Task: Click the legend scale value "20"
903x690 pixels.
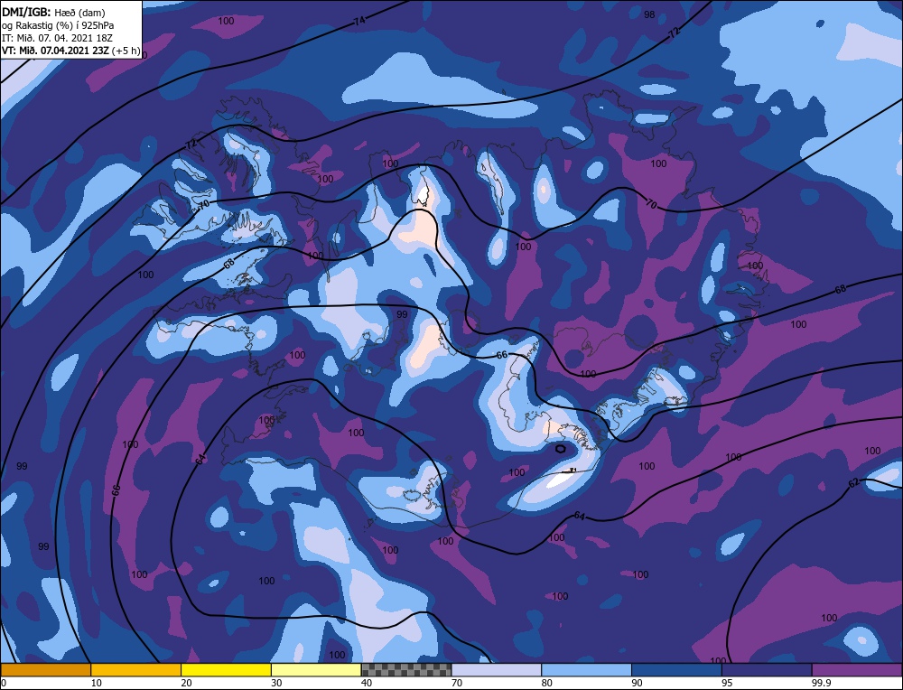Action: point(186,683)
